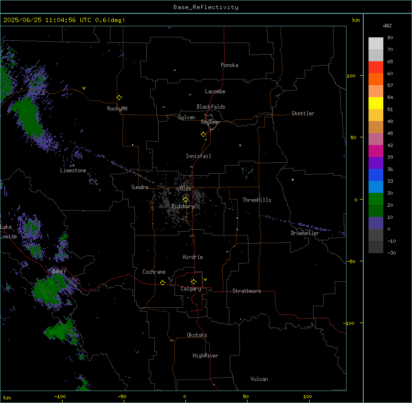The height and width of the screenshot is (403, 412).
Task: Click the Blackfalds city label
Action: (211, 107)
